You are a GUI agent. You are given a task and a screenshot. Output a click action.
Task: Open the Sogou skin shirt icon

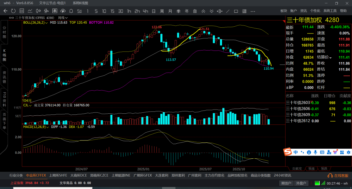pos(335,152)
